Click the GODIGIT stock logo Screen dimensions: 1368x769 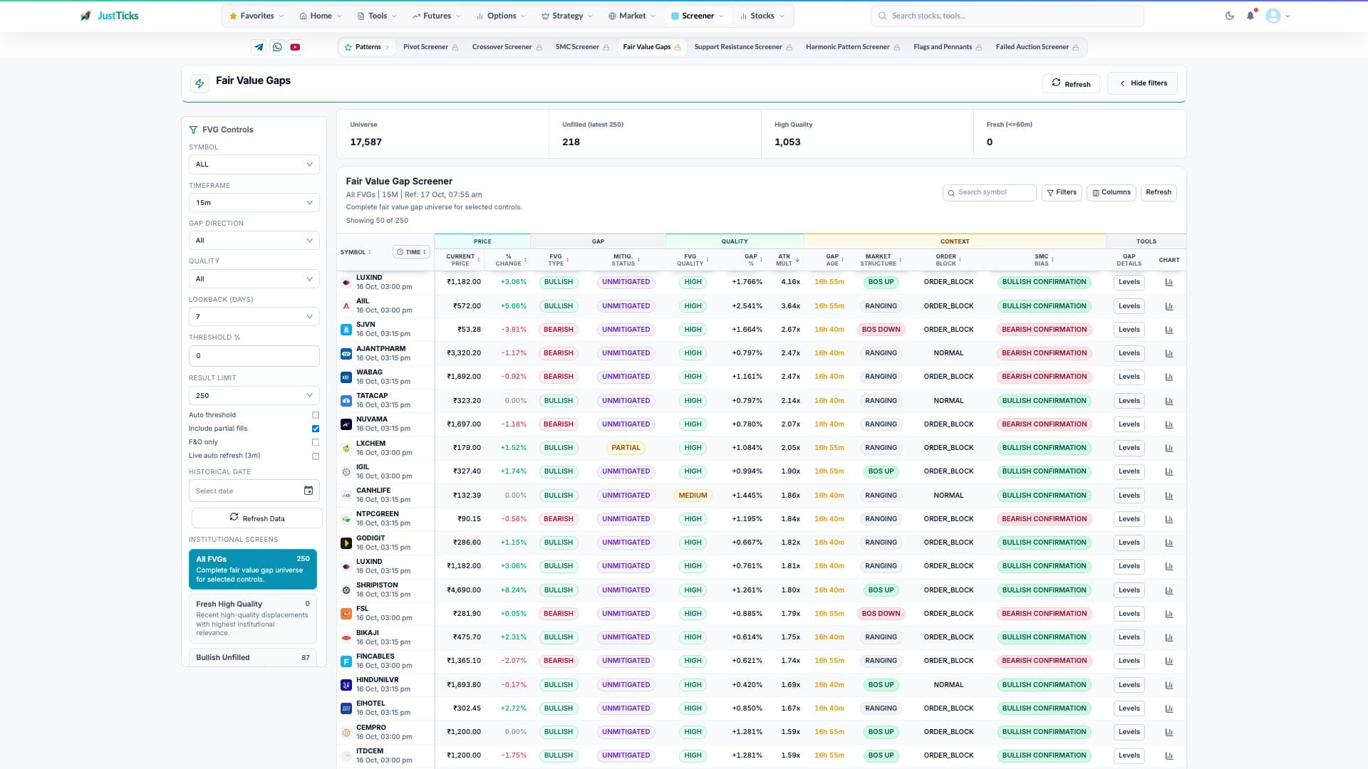point(346,543)
